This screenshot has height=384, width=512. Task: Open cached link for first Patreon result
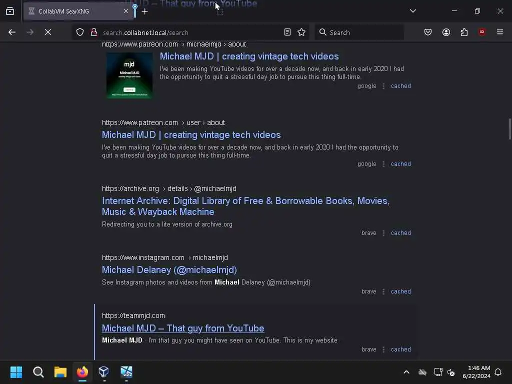pyautogui.click(x=401, y=86)
